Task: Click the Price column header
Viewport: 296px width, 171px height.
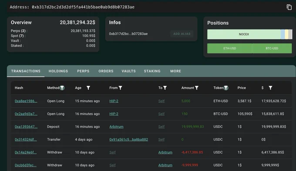Action: click(242, 88)
